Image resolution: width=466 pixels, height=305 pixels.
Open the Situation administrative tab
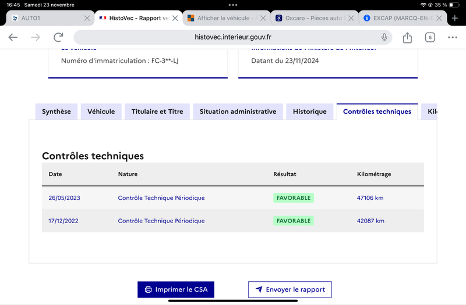(x=238, y=112)
